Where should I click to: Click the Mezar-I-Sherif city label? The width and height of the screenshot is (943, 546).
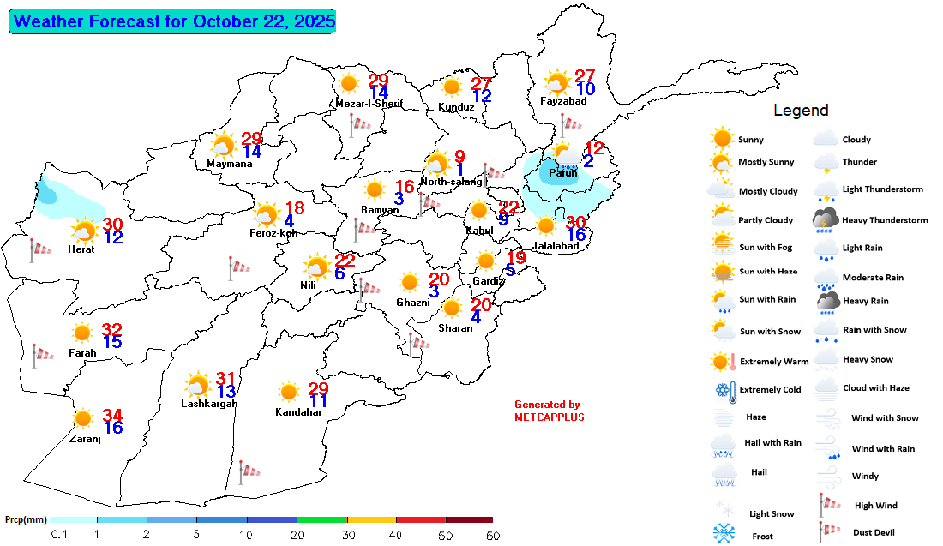(369, 105)
